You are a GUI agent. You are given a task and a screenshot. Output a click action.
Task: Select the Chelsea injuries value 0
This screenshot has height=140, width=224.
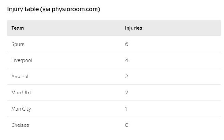(x=127, y=125)
